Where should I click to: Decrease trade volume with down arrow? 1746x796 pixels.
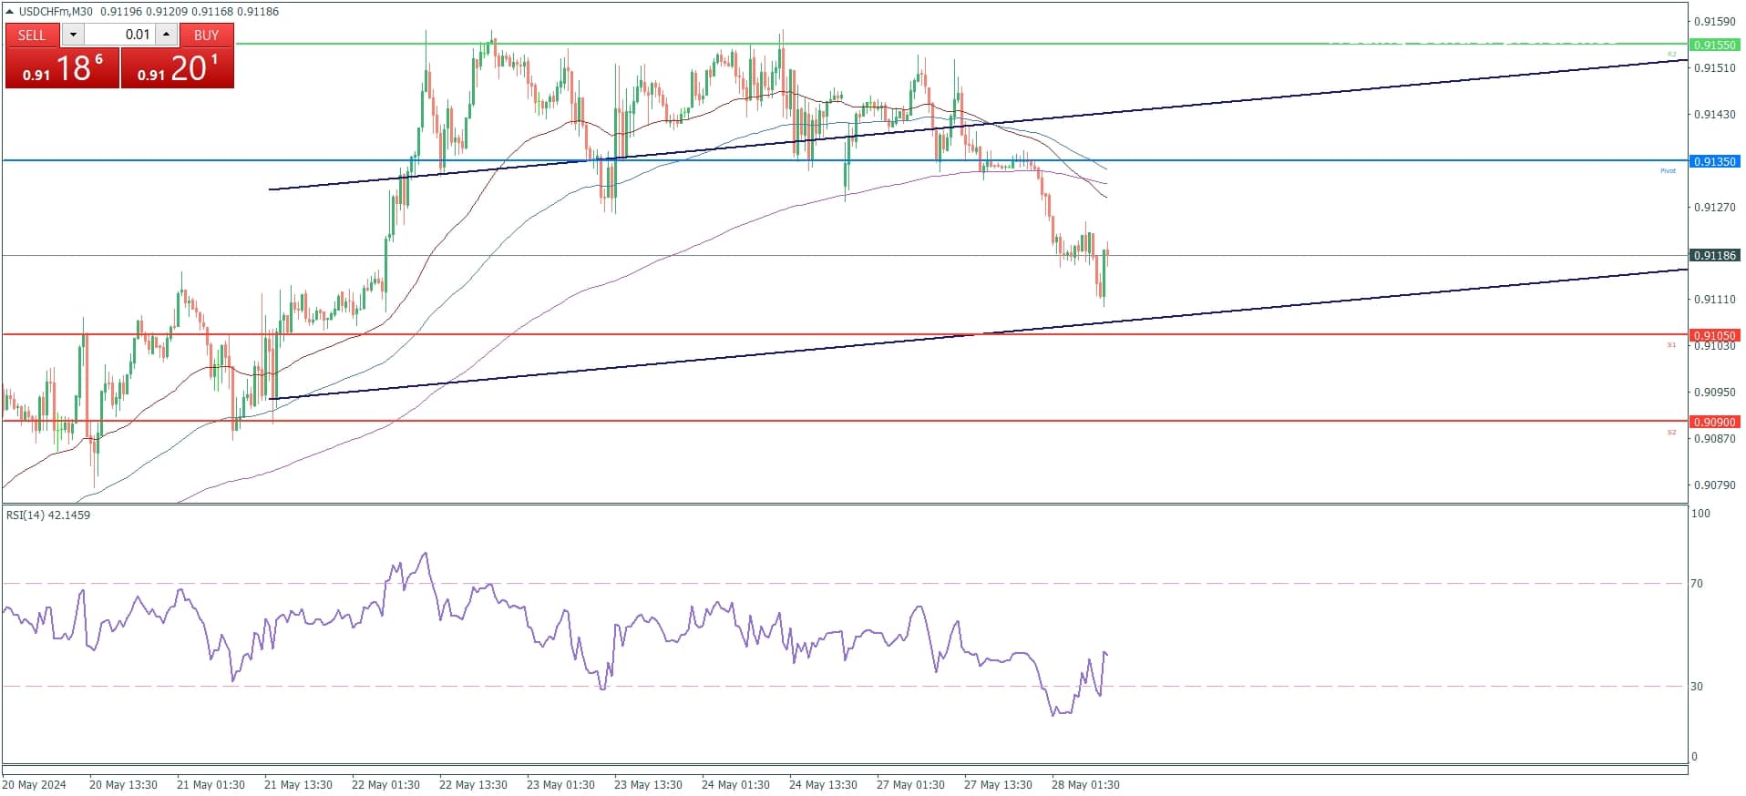click(x=73, y=35)
